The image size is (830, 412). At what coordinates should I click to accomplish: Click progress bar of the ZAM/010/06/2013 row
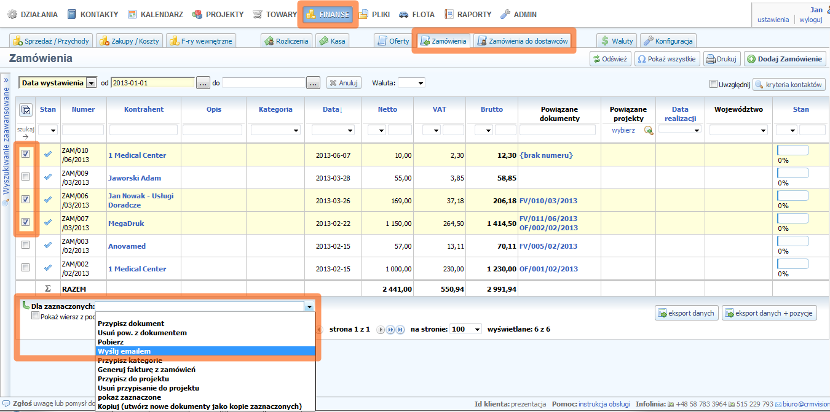(792, 150)
